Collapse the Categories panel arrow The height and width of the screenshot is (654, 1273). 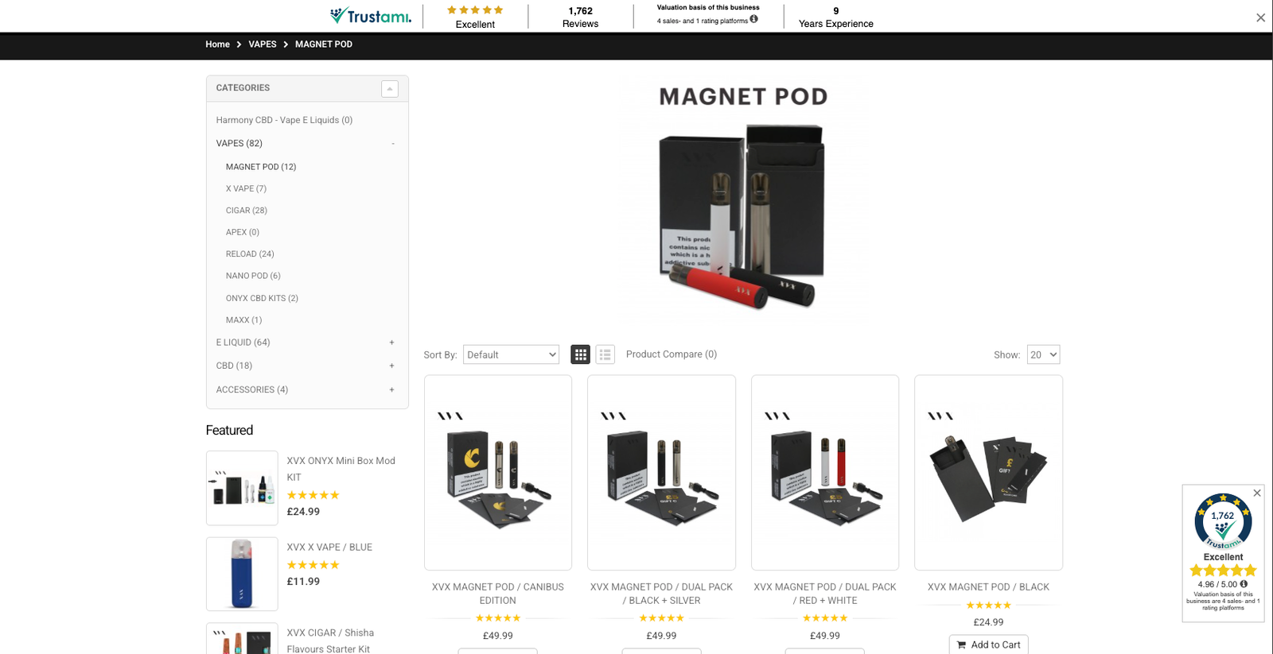point(390,88)
